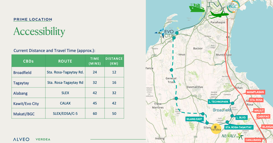Screen dimensions: 273x143
Task: Click the 60 minutes cell
Action: coord(95,114)
